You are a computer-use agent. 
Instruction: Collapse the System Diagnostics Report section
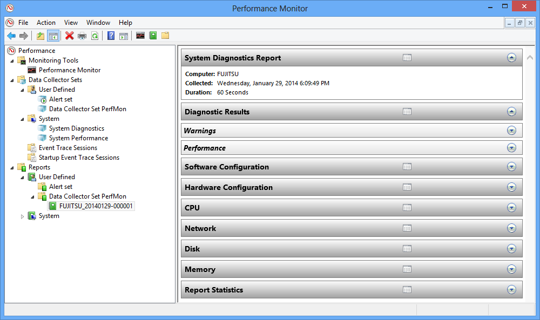pyautogui.click(x=511, y=58)
